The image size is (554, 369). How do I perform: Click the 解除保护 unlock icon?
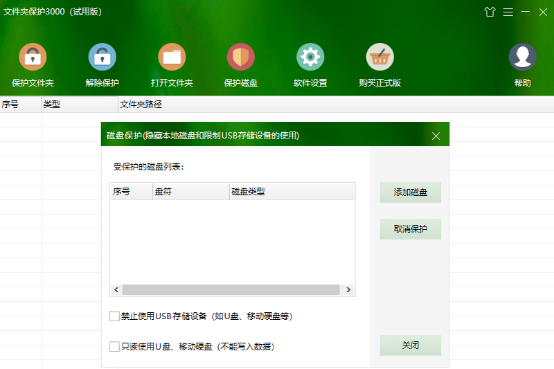pos(102,57)
